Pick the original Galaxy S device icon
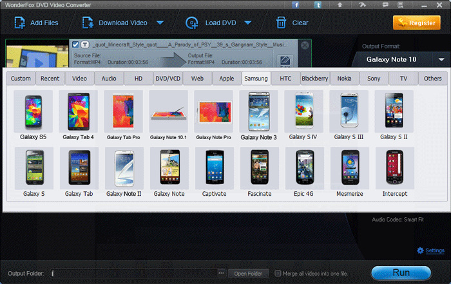This screenshot has width=451, height=284. point(34,168)
